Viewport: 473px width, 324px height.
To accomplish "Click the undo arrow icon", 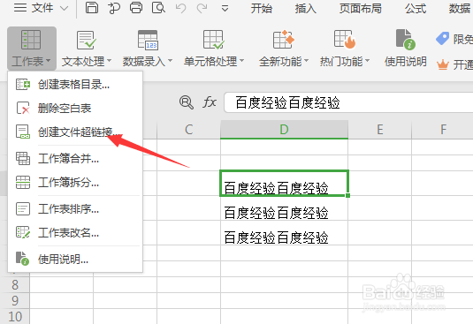I will point(180,8).
